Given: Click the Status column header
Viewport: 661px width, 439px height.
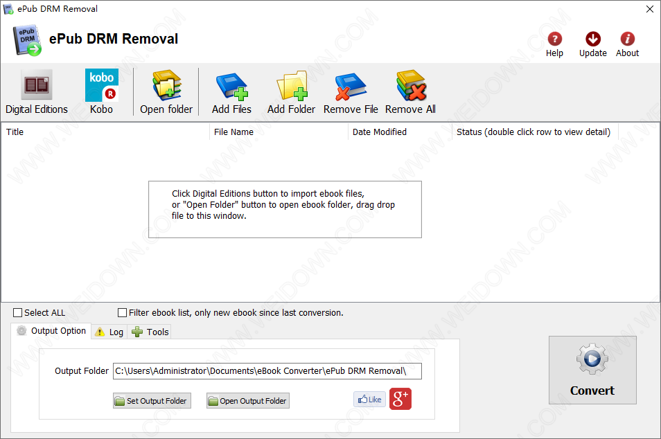Looking at the screenshot, I should tap(535, 132).
